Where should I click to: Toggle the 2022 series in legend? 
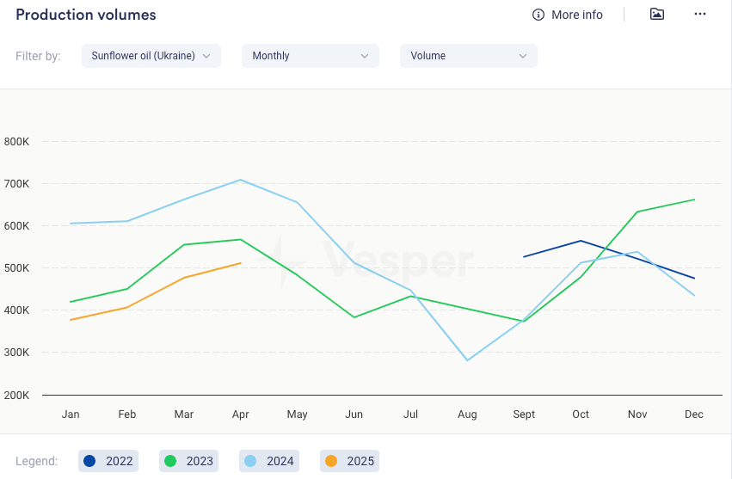pyautogui.click(x=109, y=461)
